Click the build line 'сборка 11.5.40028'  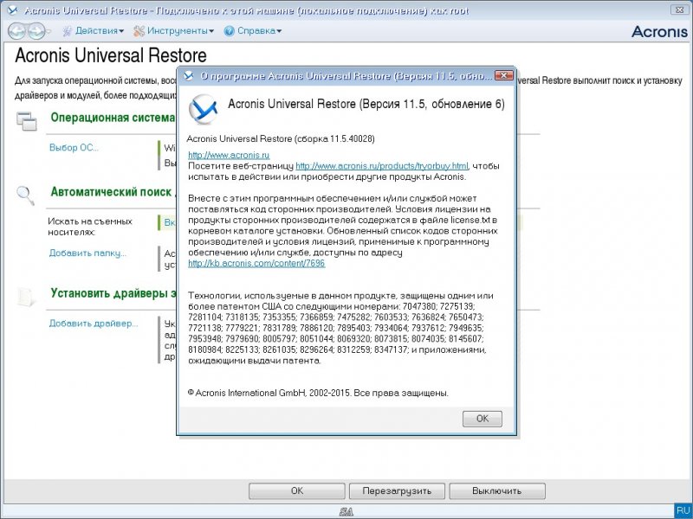(x=334, y=139)
